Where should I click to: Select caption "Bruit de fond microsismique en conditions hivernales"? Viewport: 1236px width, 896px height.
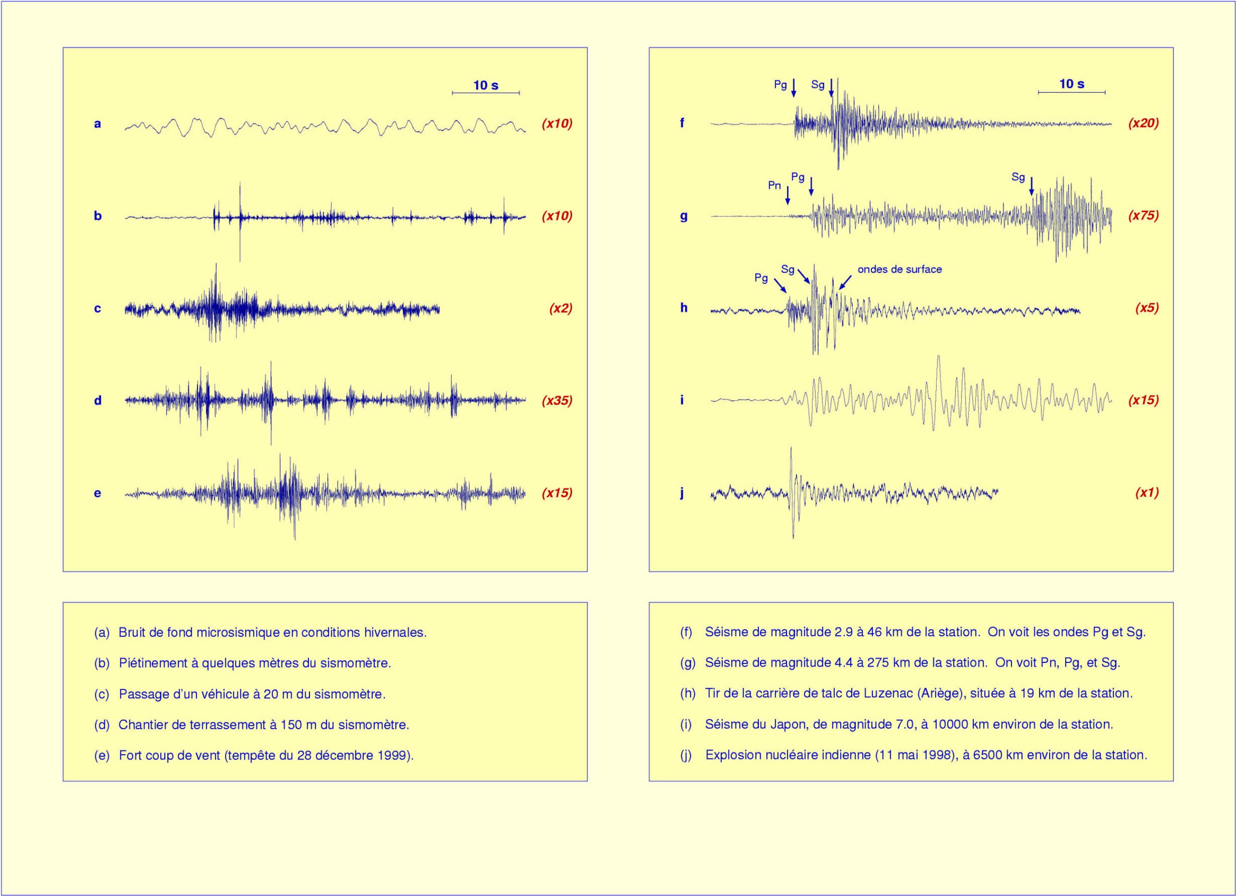point(272,633)
